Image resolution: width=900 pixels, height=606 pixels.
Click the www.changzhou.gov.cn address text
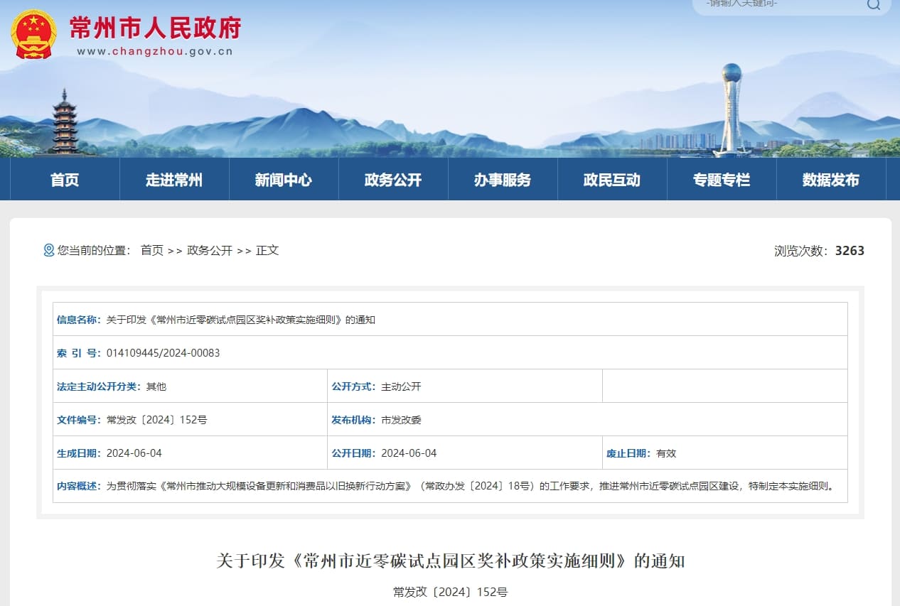click(155, 51)
